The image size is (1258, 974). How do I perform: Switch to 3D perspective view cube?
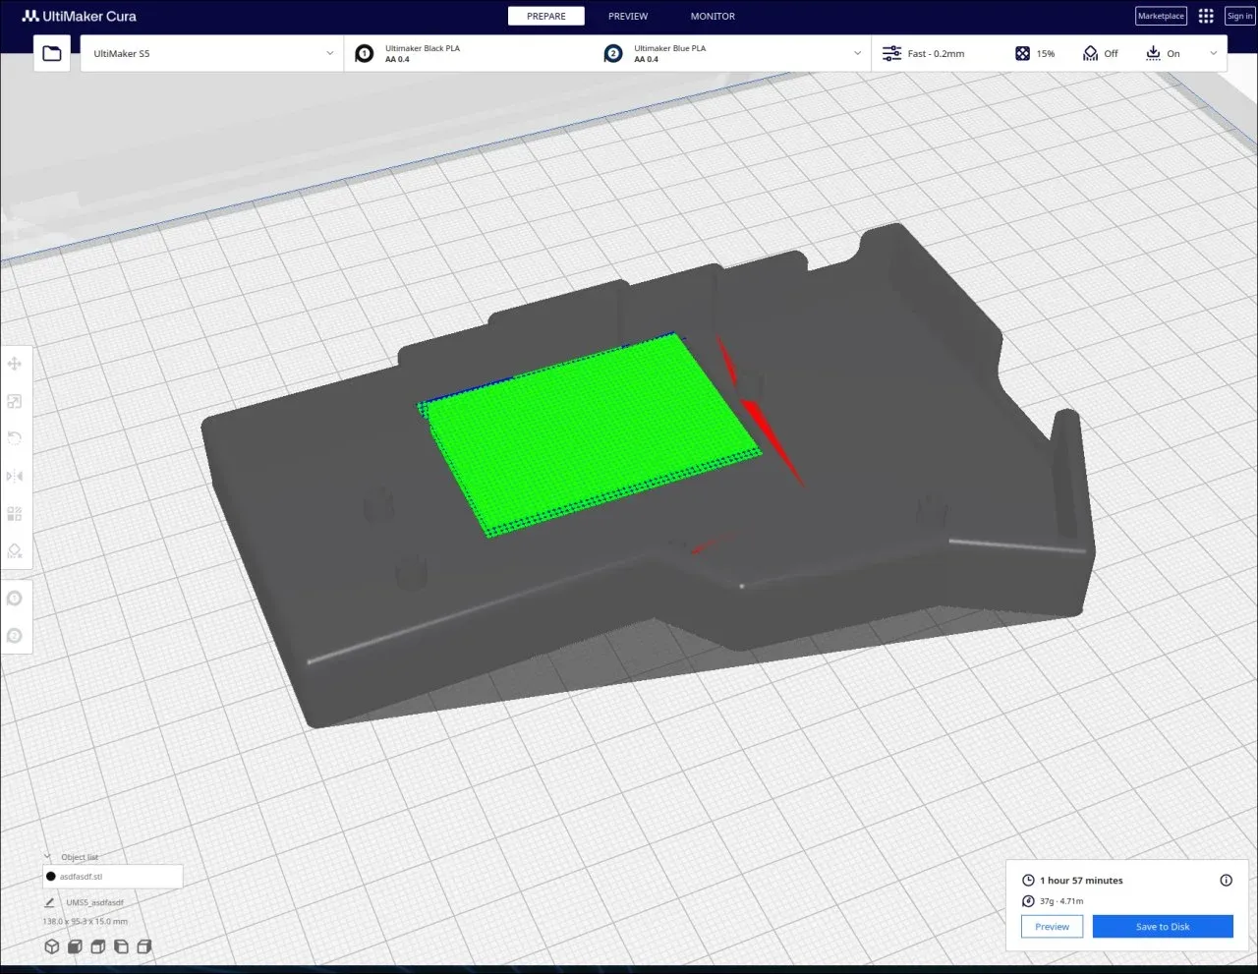(x=52, y=946)
